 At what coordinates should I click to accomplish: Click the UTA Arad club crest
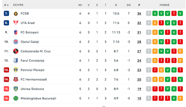(x=15, y=23)
